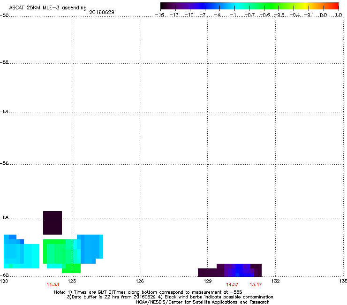Click the red '14:58' swath time label
Screen dimensions: 347x305
53,285
